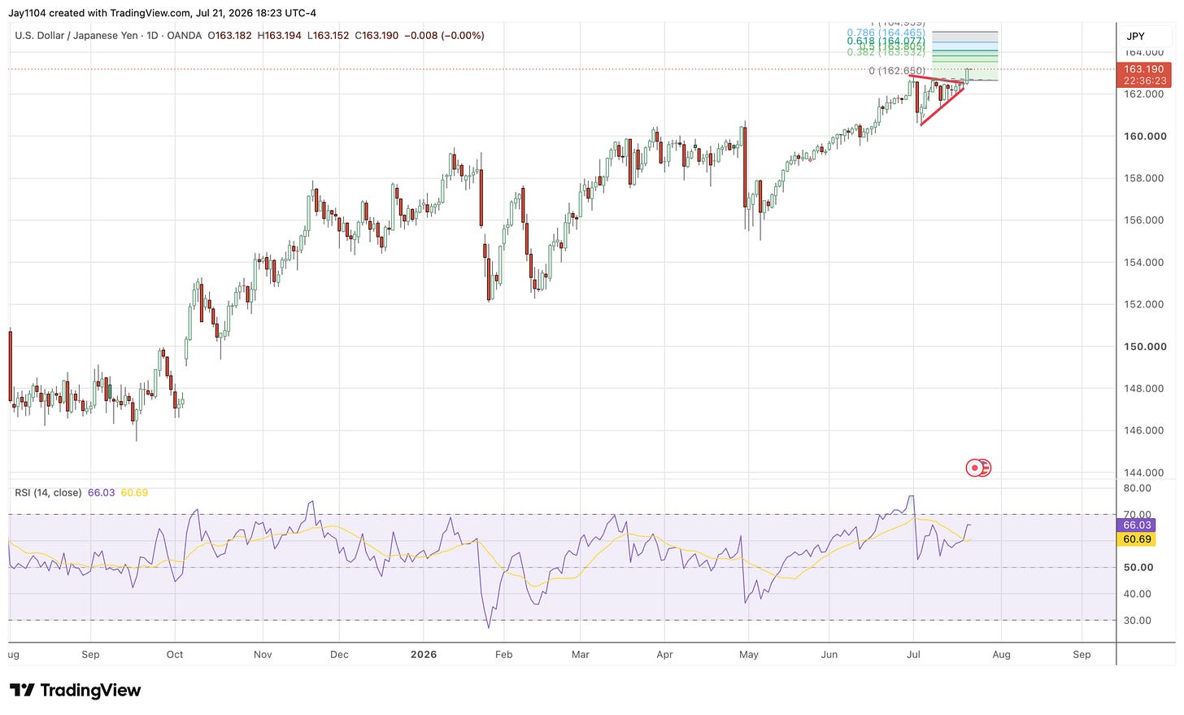Select the RSI (14, close) indicator legend
The width and height of the screenshot is (1184, 715).
[48, 493]
